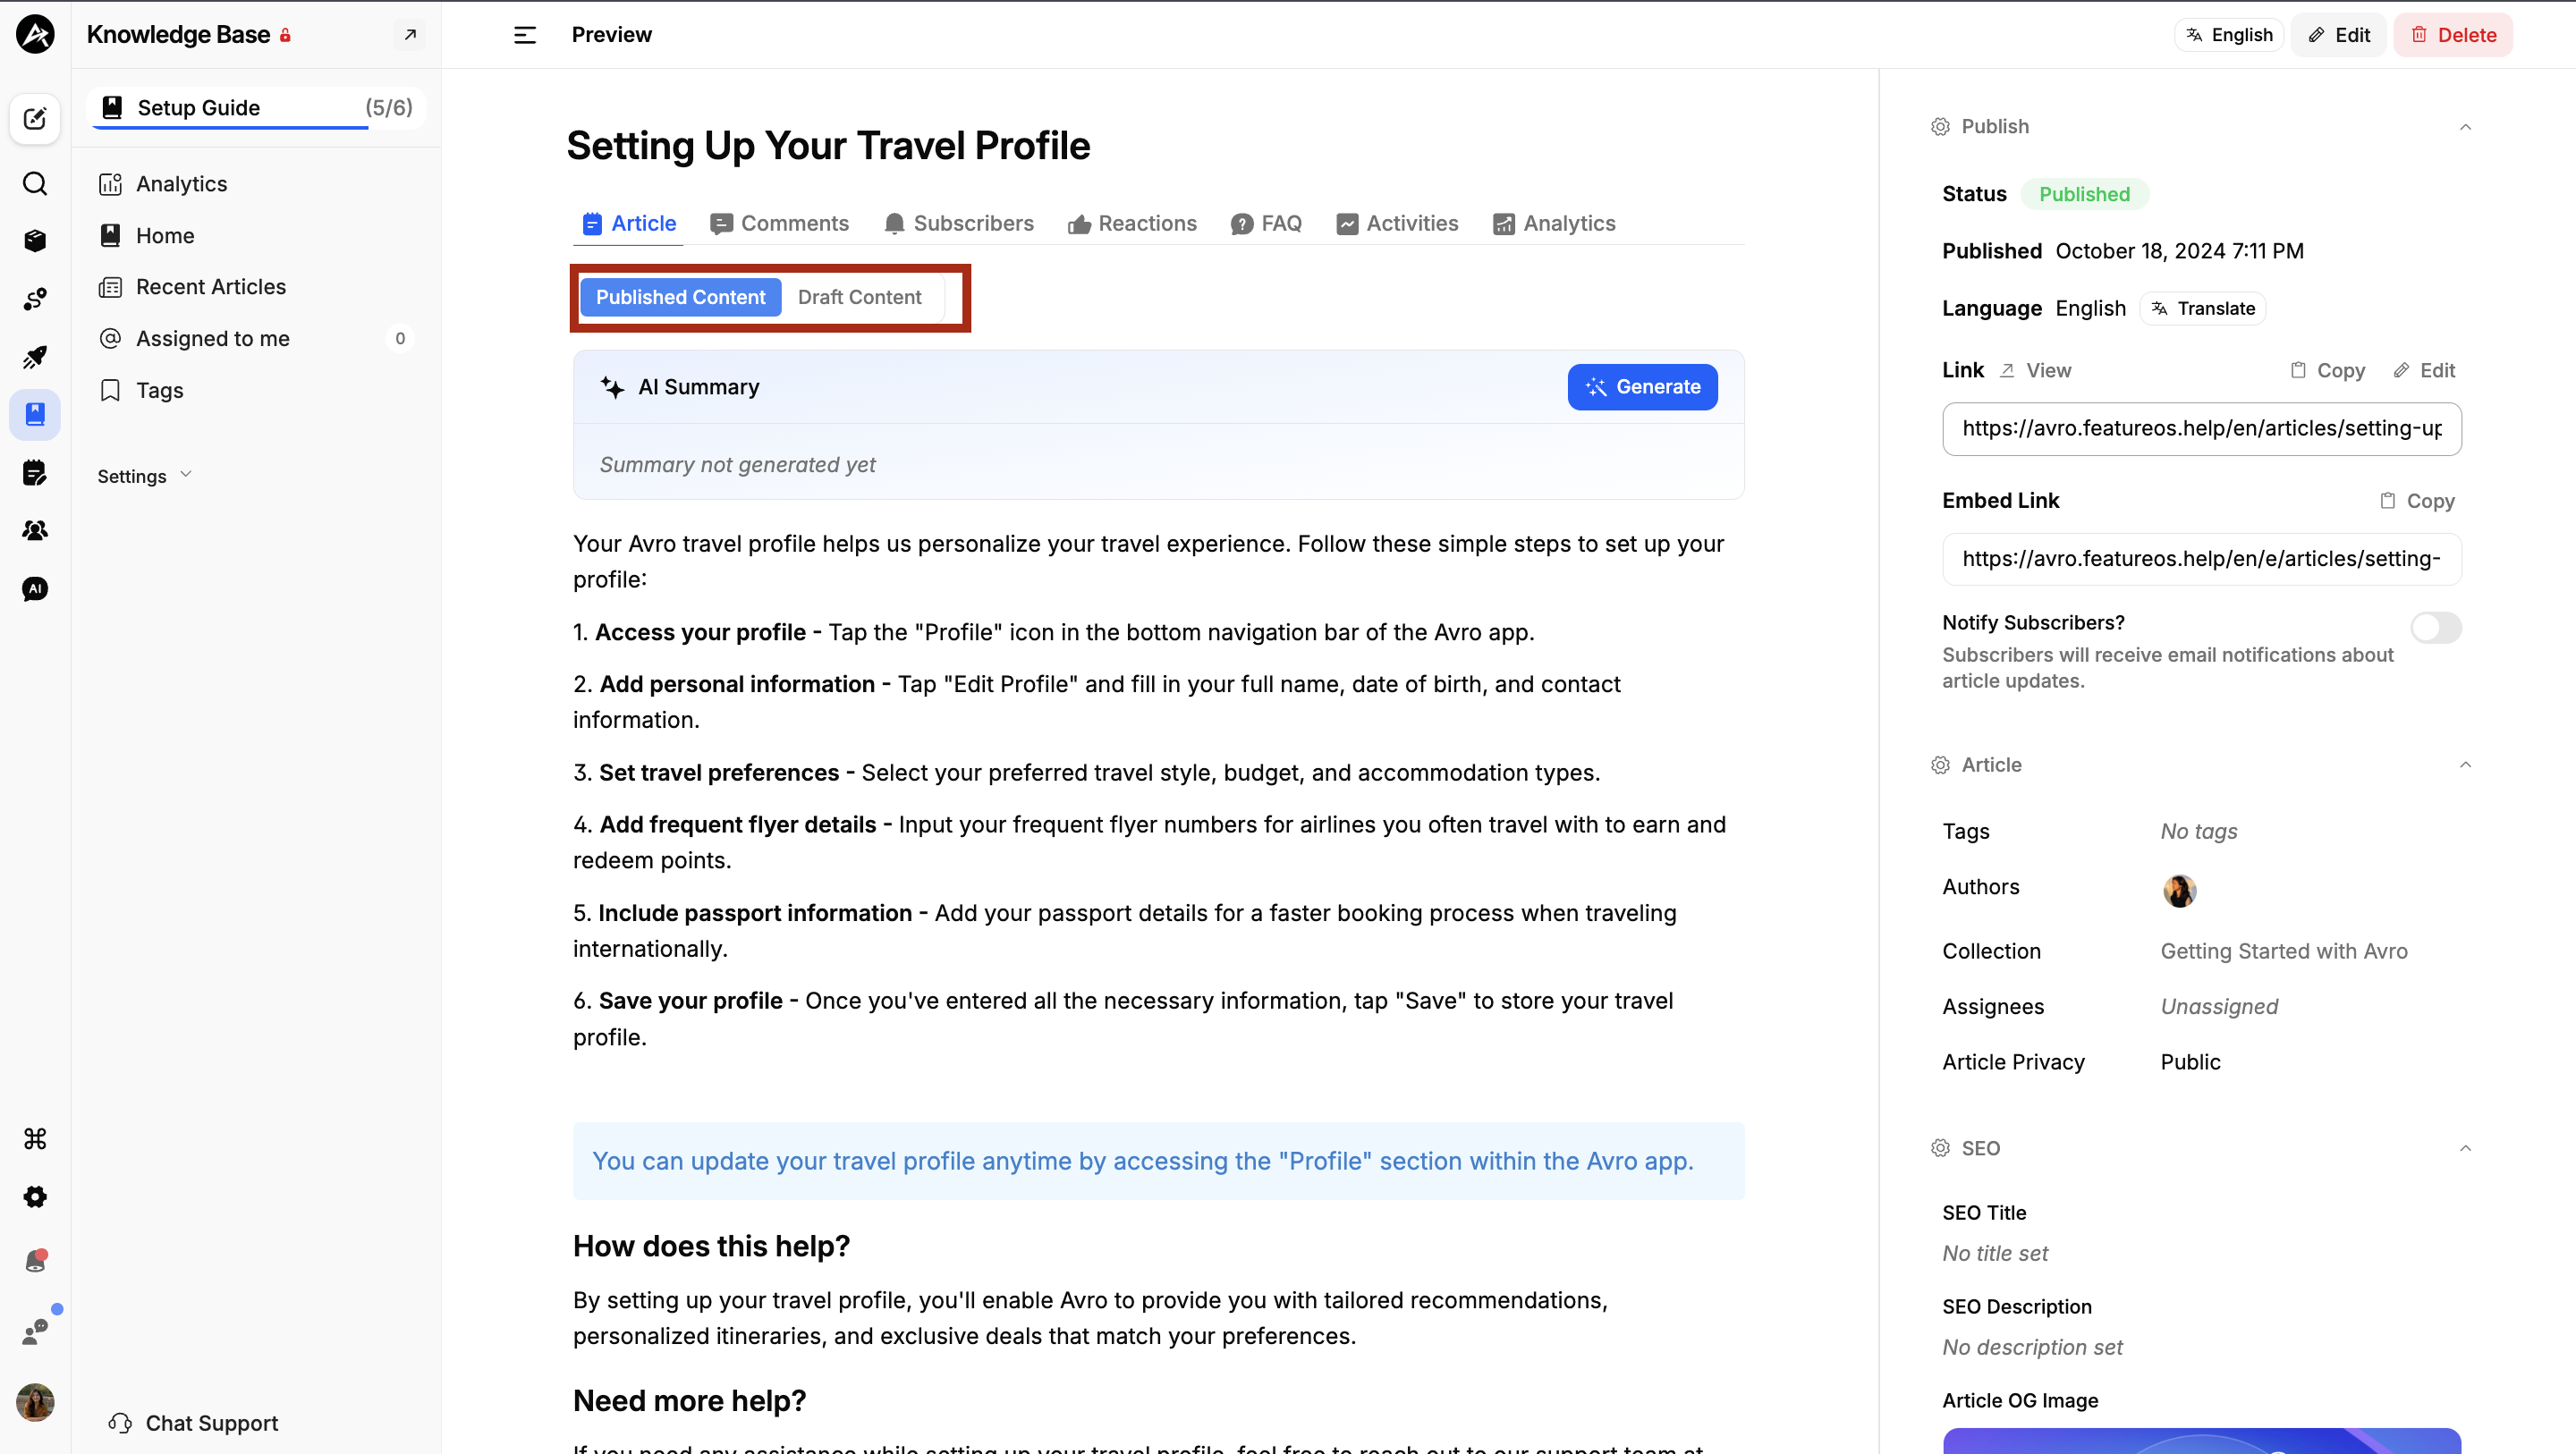Select Published Content view
Image resolution: width=2576 pixels, height=1454 pixels.
click(x=680, y=297)
